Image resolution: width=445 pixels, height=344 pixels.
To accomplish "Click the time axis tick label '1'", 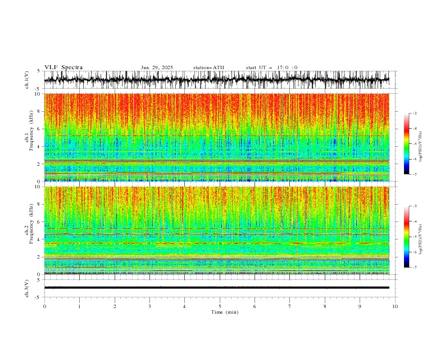I will pyautogui.click(x=79, y=306).
